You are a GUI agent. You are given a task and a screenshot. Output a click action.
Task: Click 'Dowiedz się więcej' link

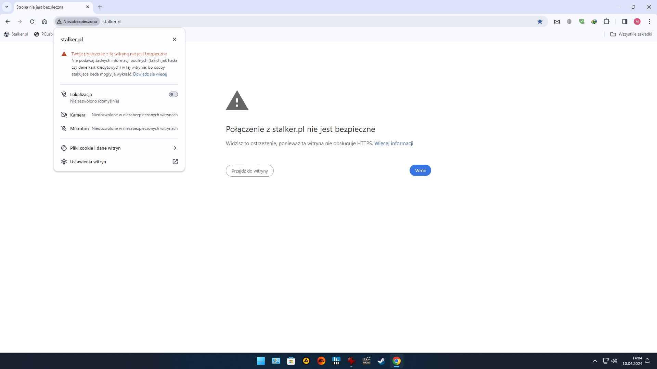150,74
